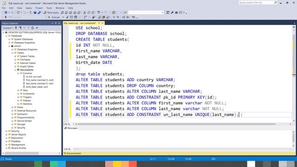
Task: Click the Cut scissors icon
Action: tap(84, 13)
